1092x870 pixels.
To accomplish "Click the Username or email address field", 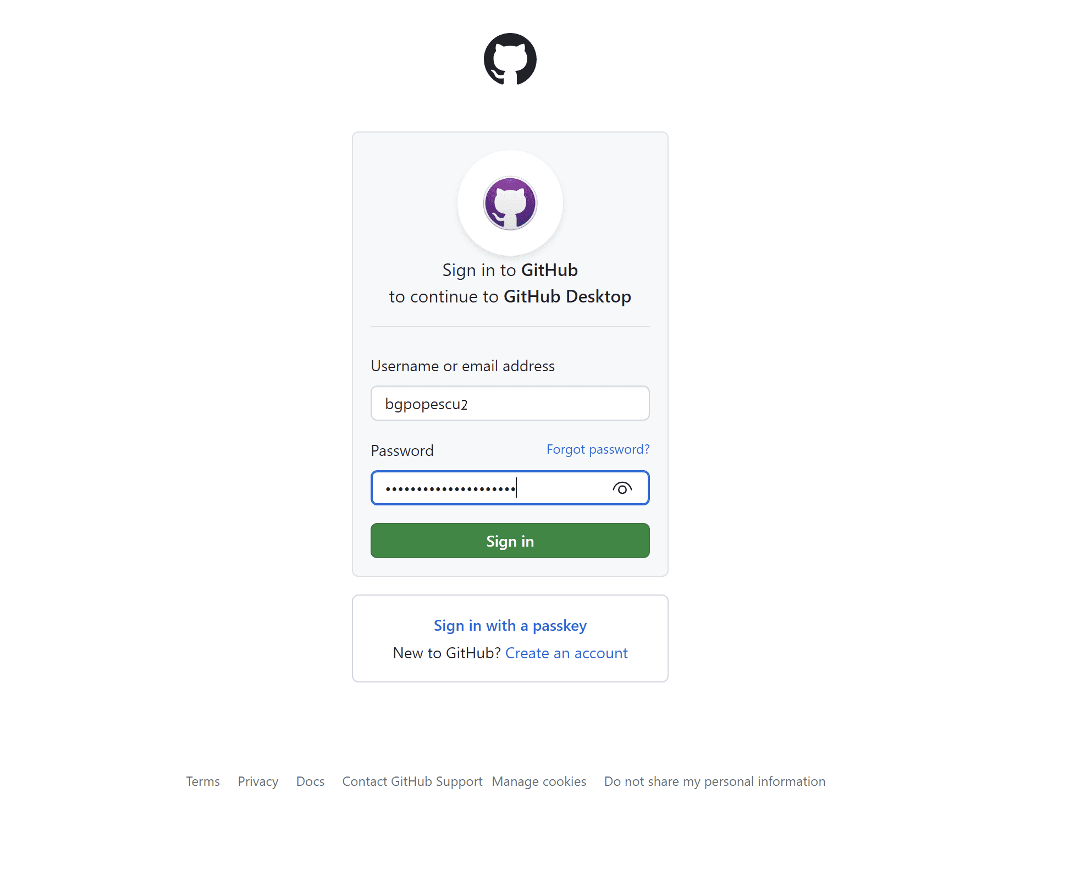I will [x=510, y=404].
